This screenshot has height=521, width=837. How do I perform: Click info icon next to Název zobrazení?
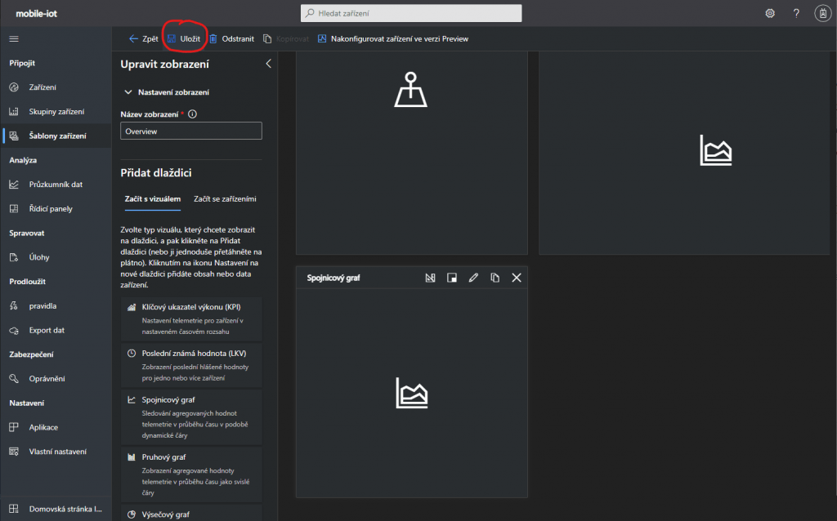193,115
